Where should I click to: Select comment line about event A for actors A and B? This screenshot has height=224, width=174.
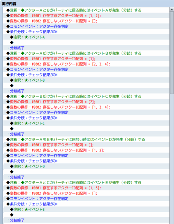(x=86, y=10)
